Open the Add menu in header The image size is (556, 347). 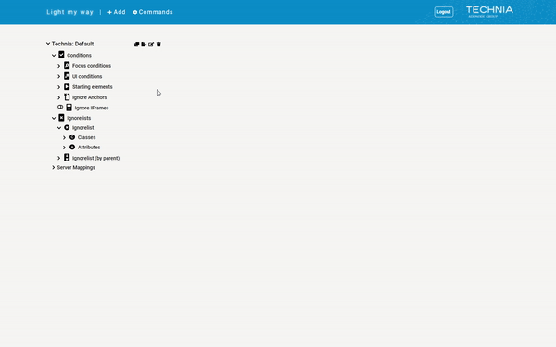pyautogui.click(x=117, y=12)
